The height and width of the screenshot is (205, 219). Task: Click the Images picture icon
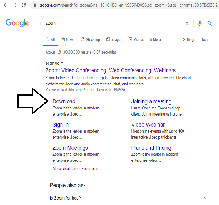click(108, 39)
